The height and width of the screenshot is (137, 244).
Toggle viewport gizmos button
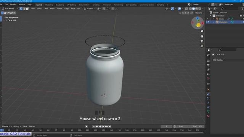point(172,9)
